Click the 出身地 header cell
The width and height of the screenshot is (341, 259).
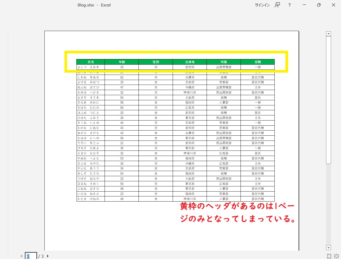[190, 62]
